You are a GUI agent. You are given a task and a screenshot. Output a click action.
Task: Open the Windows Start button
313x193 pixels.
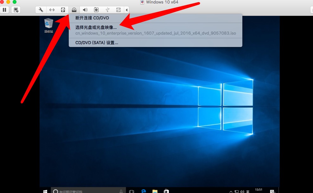point(45,191)
